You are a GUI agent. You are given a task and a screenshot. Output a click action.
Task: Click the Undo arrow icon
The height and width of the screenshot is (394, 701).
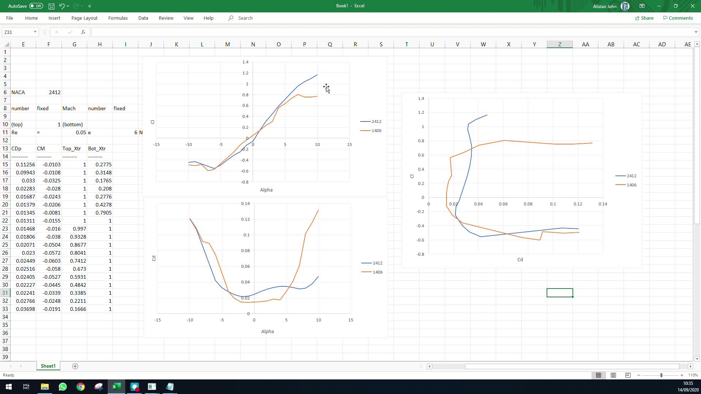(62, 6)
